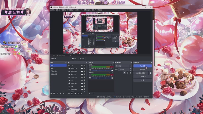Mute the desktop audio speaker icon
203x114 pixels.
[x=90, y=78]
